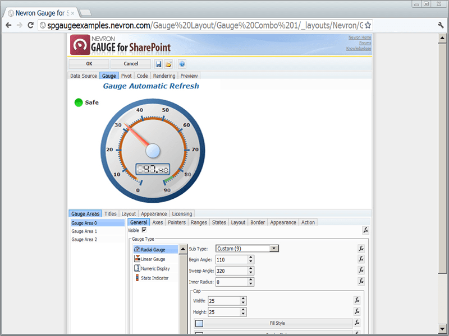Open the States sub-tab

[219, 222]
